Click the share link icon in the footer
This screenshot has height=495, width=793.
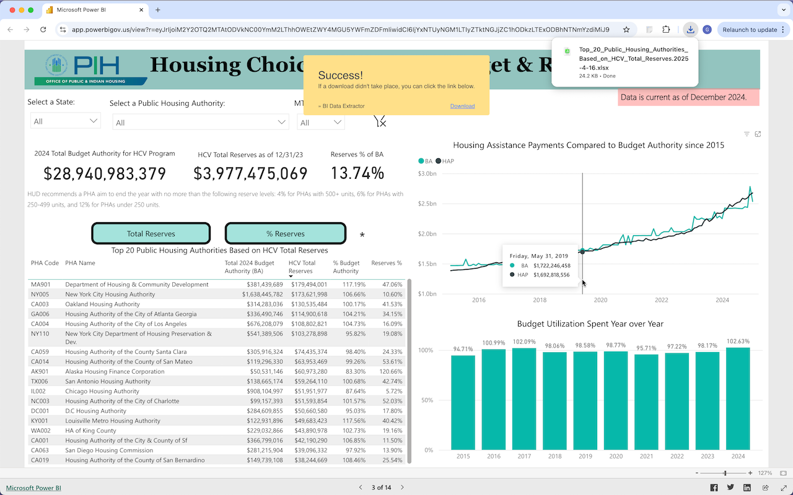pyautogui.click(x=765, y=488)
